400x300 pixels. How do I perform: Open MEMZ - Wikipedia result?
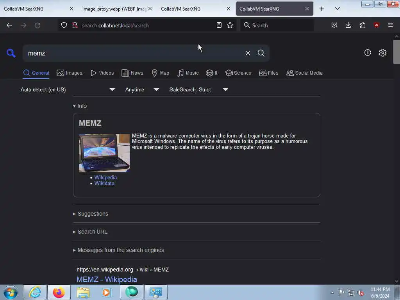coord(107,279)
